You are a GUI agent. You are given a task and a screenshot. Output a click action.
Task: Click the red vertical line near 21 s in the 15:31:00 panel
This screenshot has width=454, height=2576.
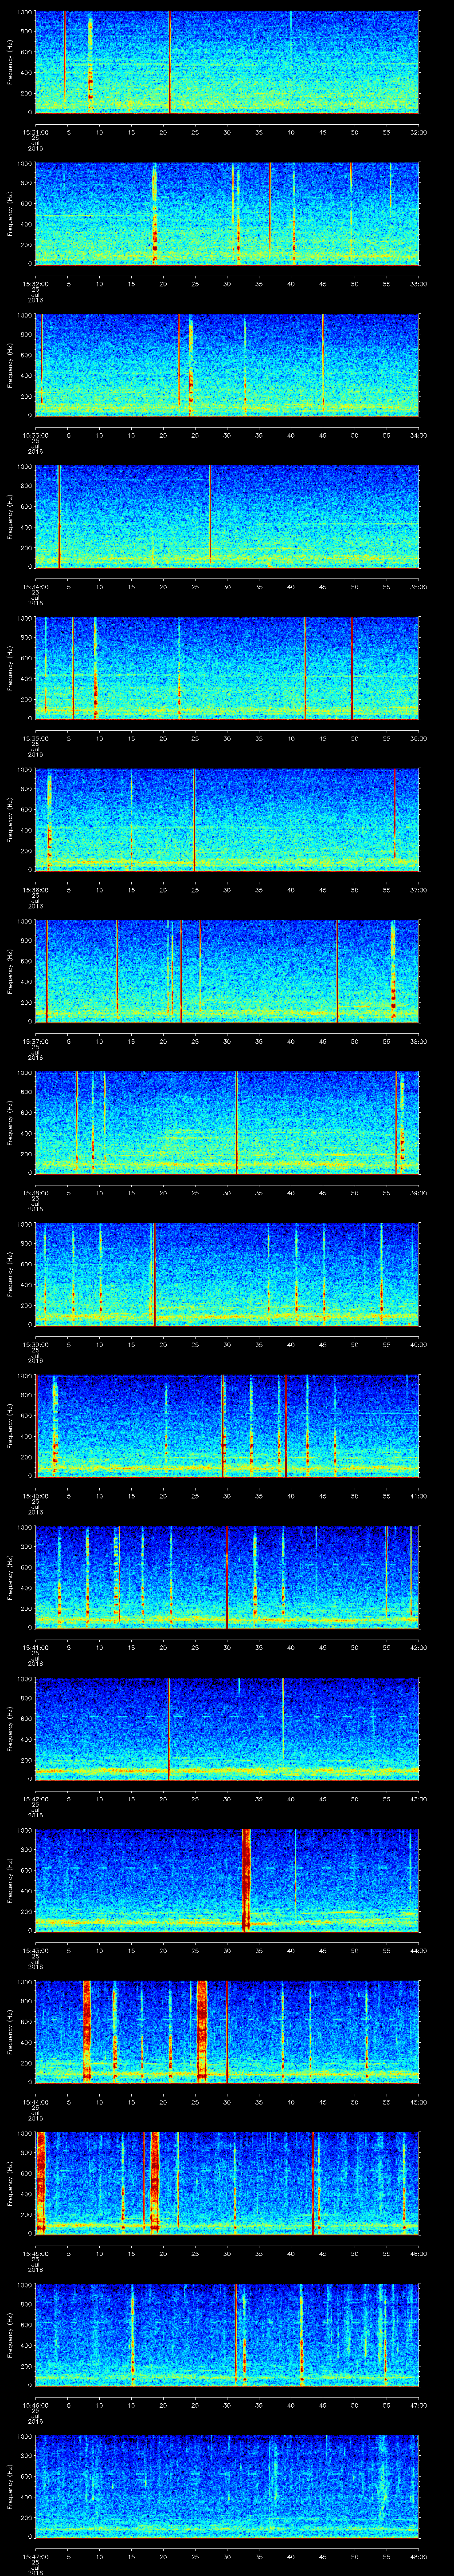point(171,62)
